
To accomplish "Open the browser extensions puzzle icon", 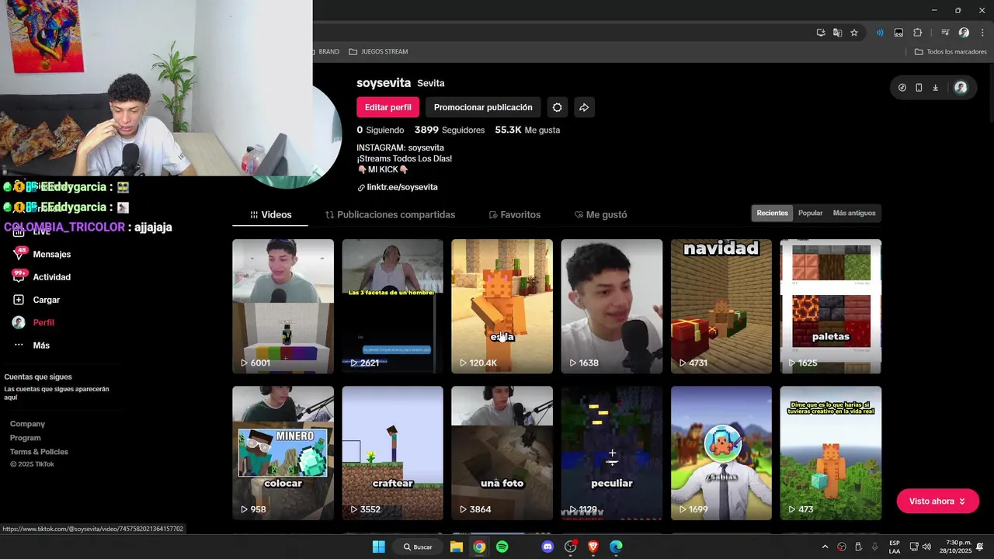I will coord(917,33).
